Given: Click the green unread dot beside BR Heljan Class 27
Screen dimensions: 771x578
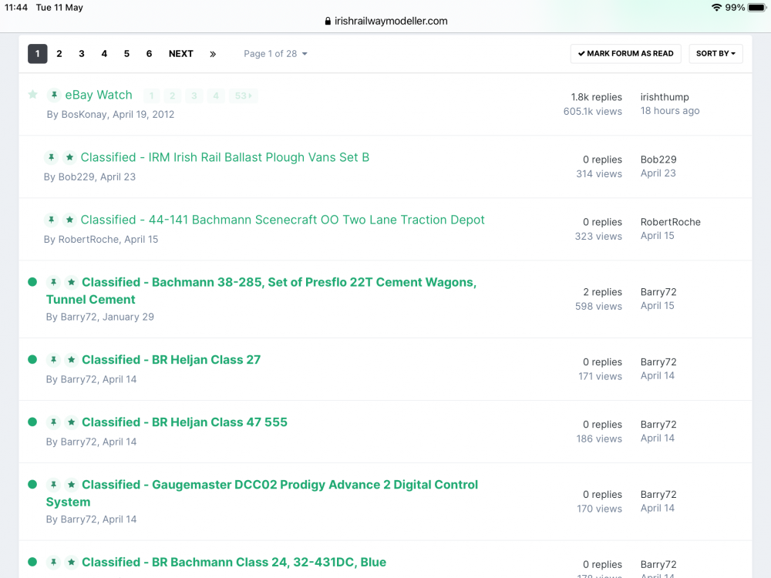Looking at the screenshot, I should point(32,360).
